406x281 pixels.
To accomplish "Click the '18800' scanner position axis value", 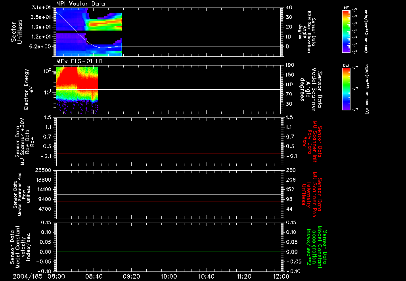I will tap(43, 180).
